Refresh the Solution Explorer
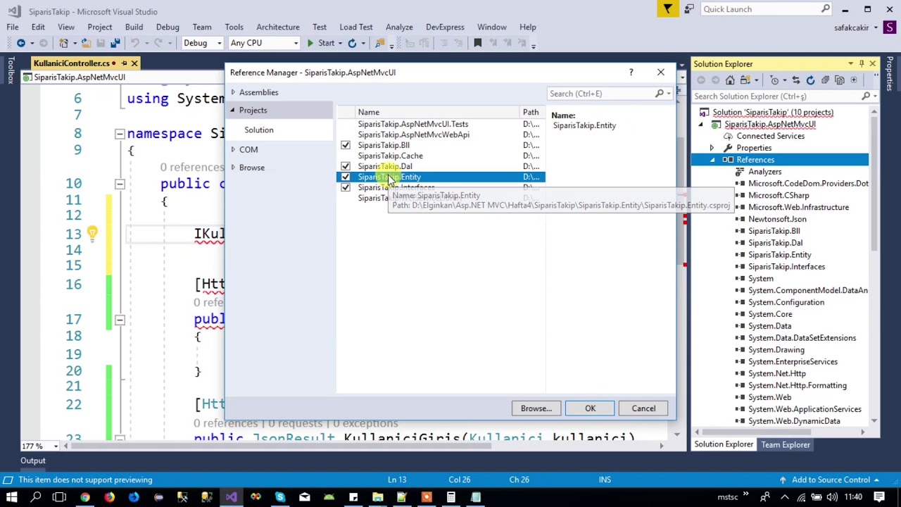This screenshot has height=507, width=901. (810, 80)
